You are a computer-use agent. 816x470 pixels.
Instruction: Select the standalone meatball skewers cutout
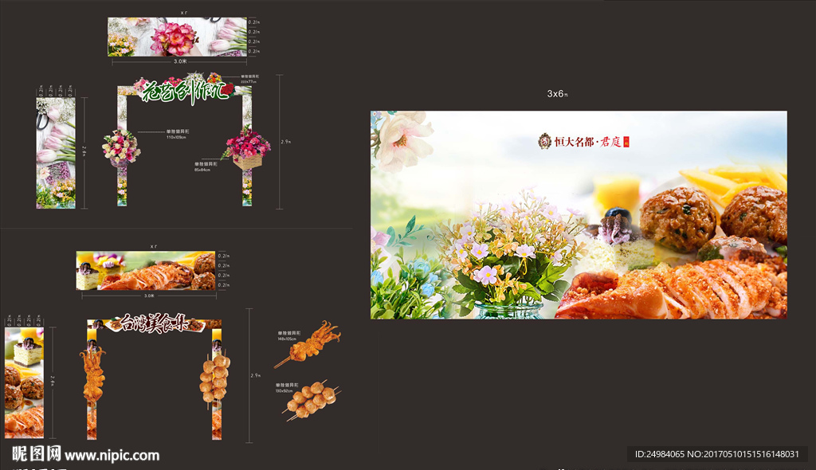(x=312, y=400)
